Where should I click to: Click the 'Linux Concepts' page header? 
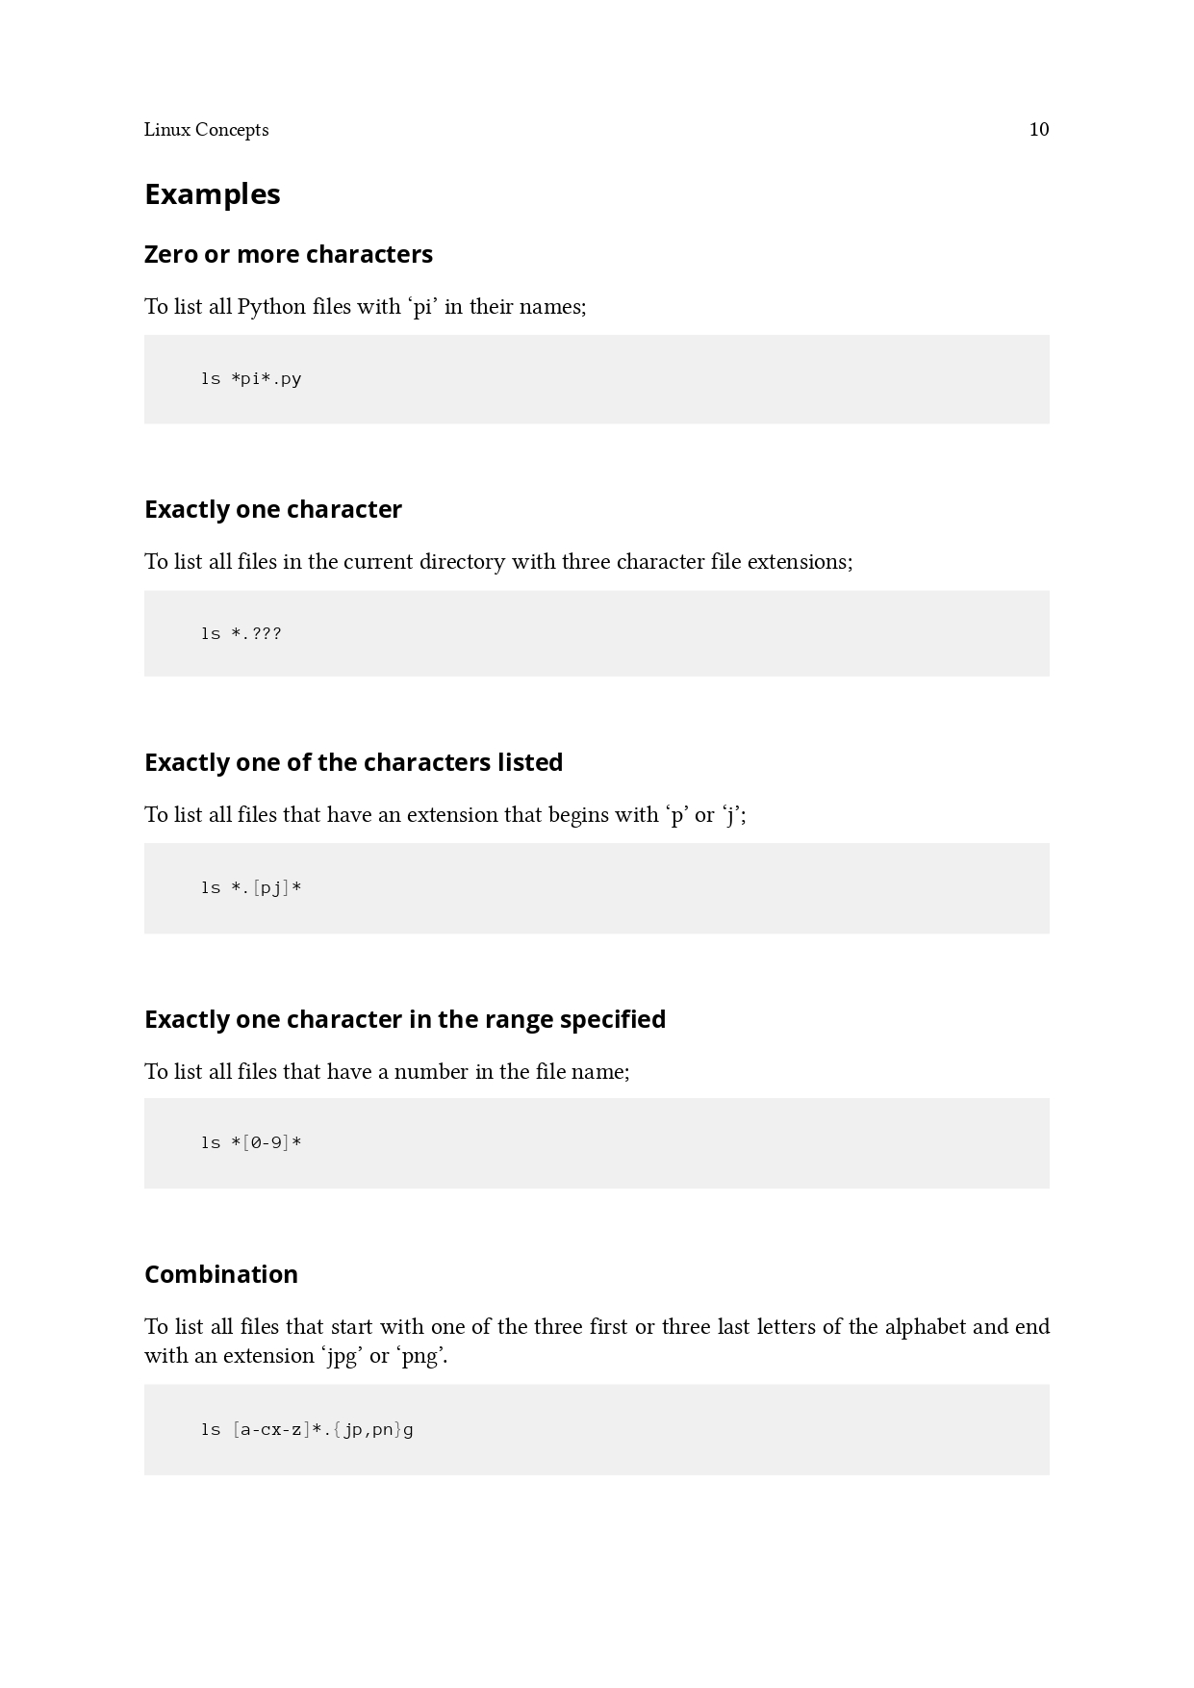(206, 130)
